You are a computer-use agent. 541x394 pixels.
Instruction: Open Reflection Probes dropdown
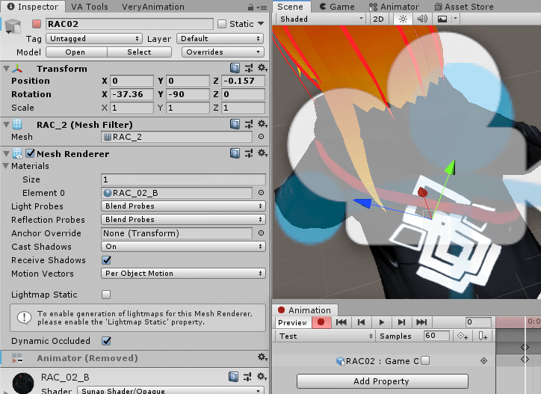point(183,220)
